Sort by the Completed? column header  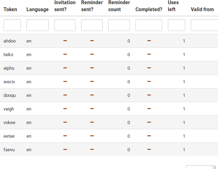click(149, 9)
